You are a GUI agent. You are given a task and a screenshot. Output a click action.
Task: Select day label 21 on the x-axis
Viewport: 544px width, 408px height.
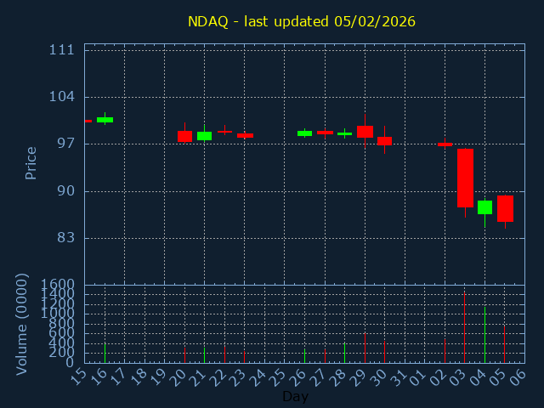point(199,377)
